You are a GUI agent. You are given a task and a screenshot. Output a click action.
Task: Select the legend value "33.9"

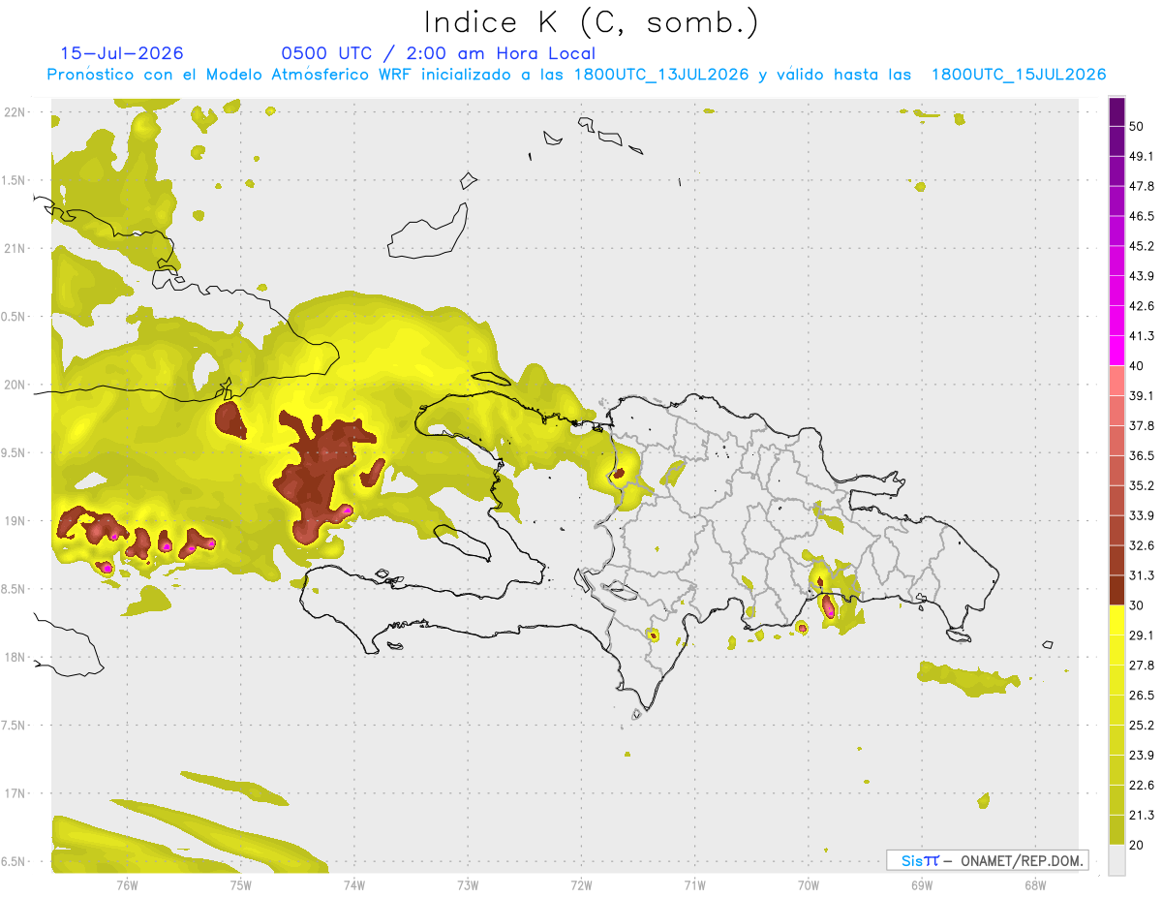pos(1143,515)
